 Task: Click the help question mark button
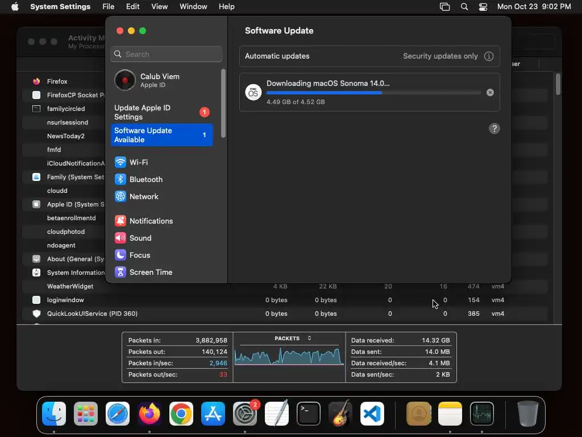tap(494, 129)
